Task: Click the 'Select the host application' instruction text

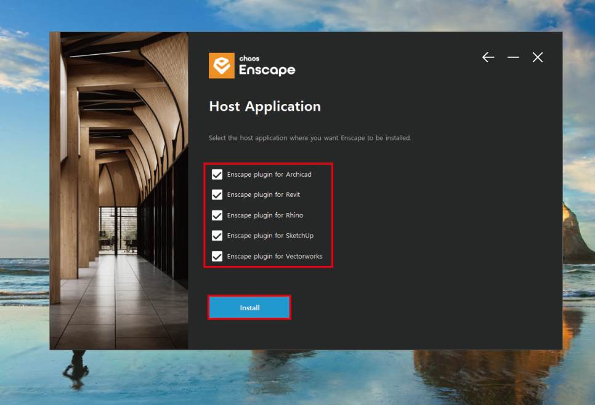Action: pos(310,138)
